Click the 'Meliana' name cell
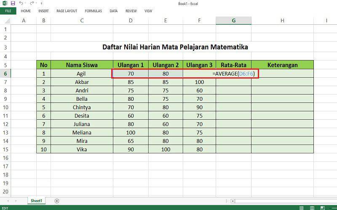 click(x=82, y=132)
